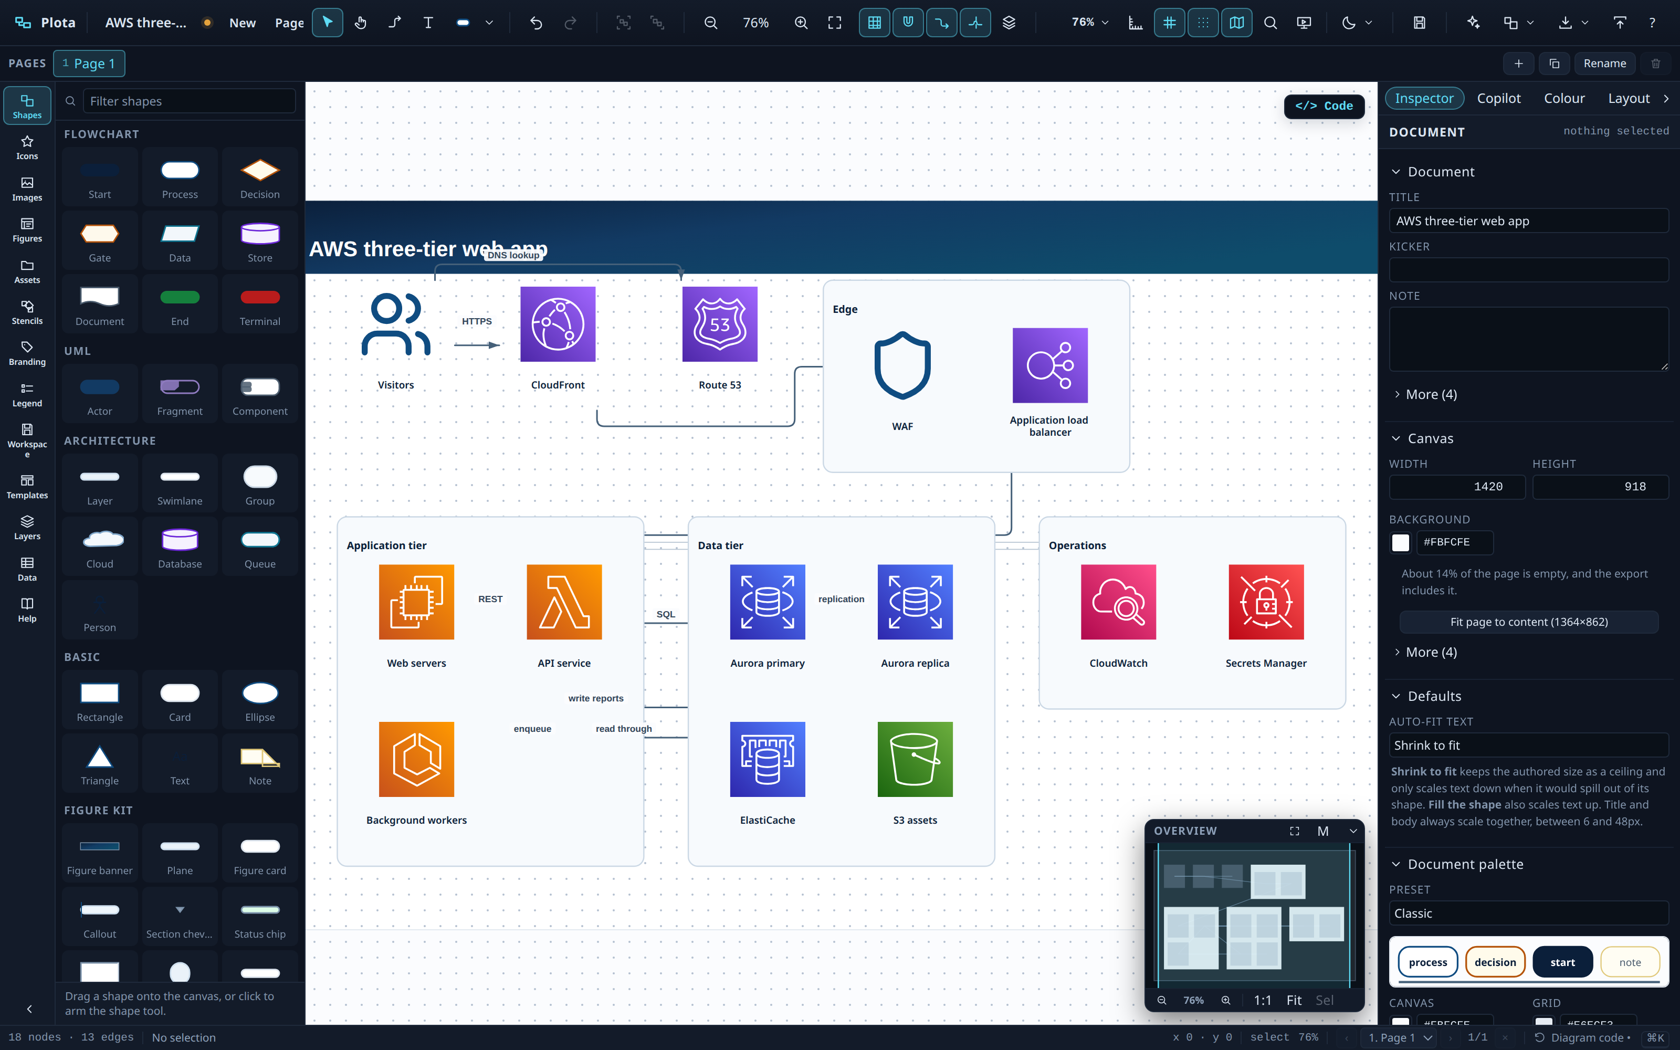
Task: Open the Legend sidebar panel
Action: click(x=27, y=395)
